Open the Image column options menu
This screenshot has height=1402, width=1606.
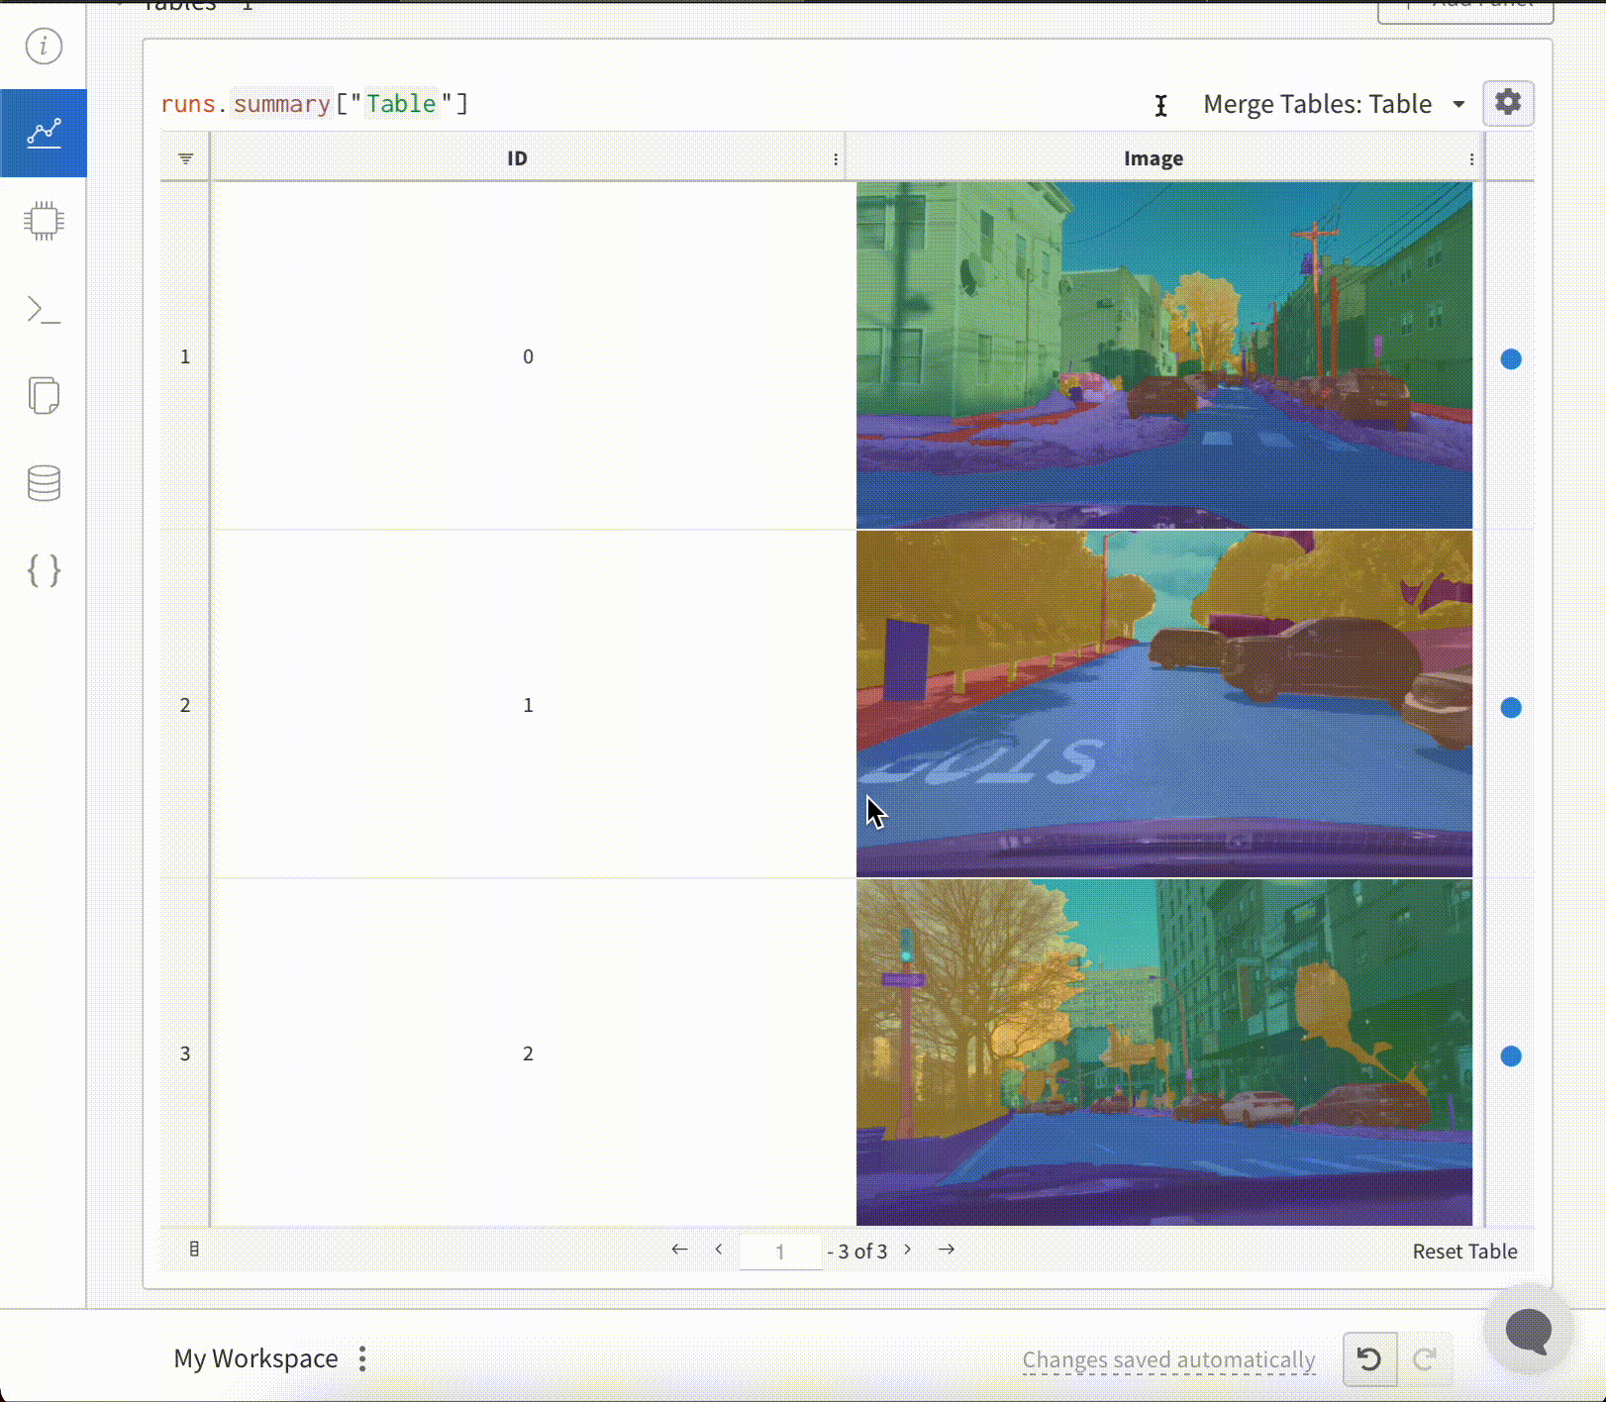1472,158
